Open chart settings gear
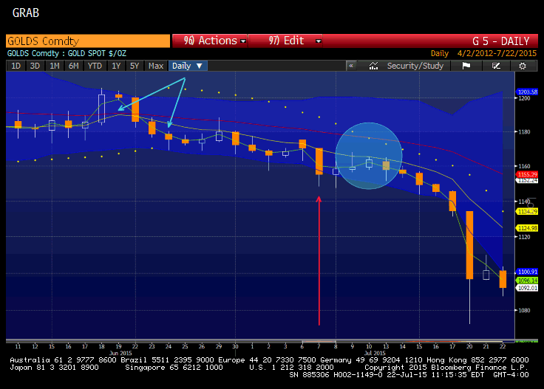Screen dimensions: 544x389 (523, 66)
